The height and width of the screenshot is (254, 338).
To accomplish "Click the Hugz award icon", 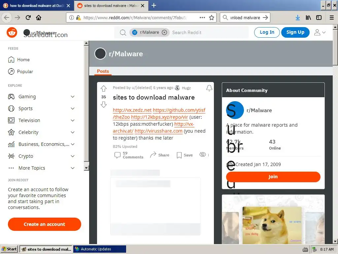I will pos(177,88).
